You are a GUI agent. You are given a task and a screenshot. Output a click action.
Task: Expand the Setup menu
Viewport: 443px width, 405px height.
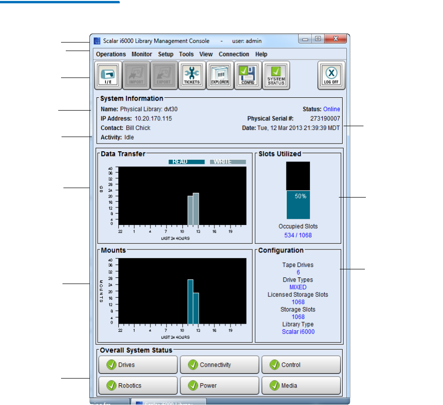[166, 54]
